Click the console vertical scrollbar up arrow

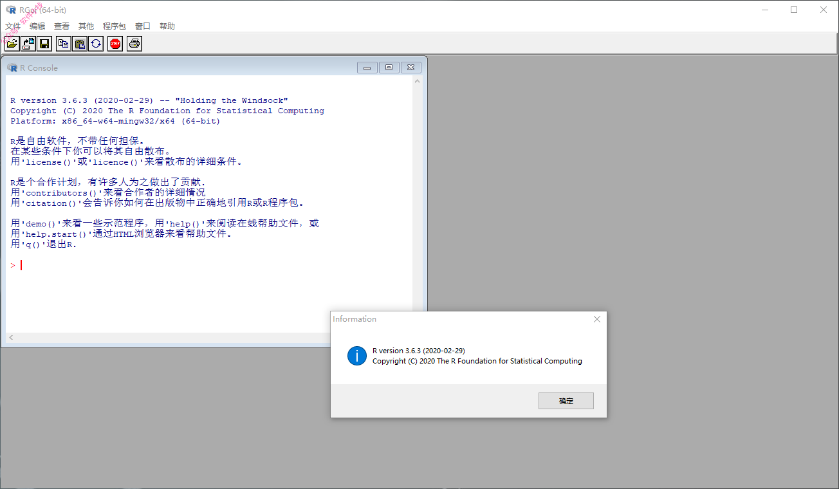tap(418, 81)
